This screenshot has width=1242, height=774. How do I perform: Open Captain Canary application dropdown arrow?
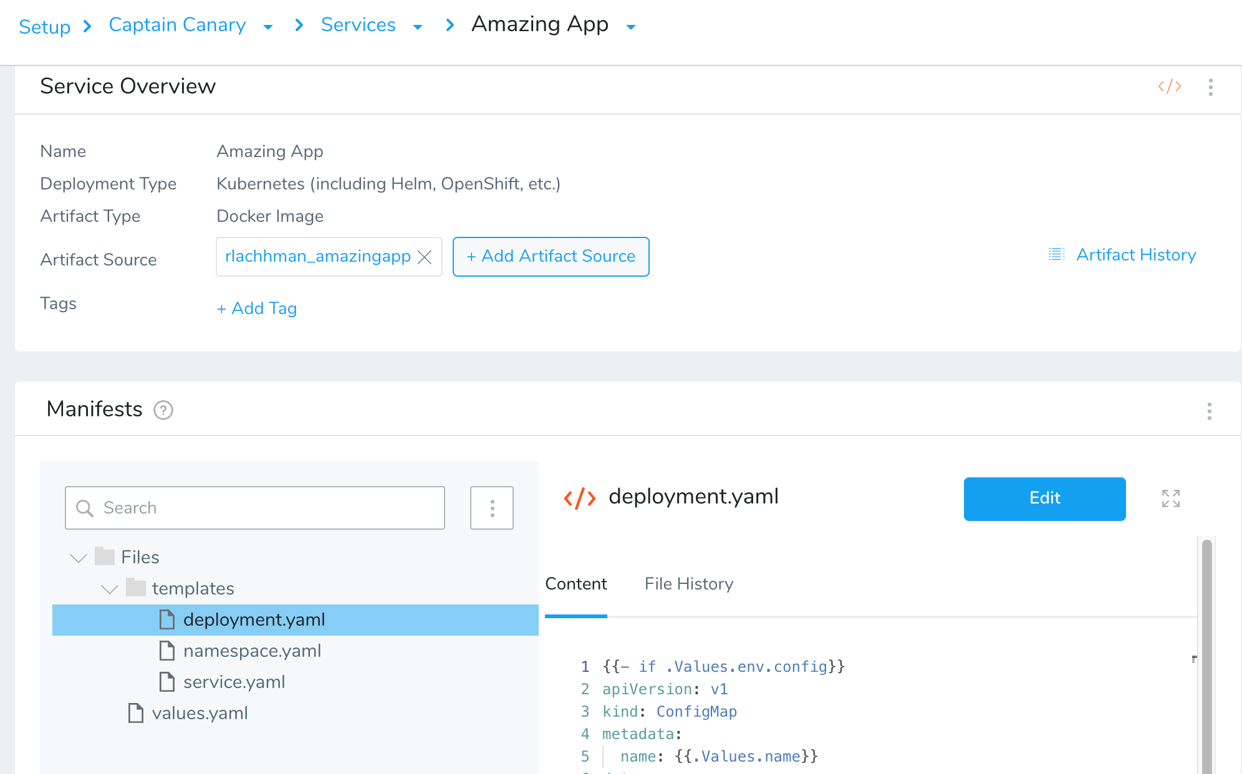(268, 27)
